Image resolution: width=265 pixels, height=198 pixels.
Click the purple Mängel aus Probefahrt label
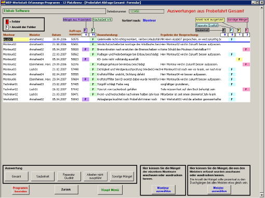click(x=77, y=20)
